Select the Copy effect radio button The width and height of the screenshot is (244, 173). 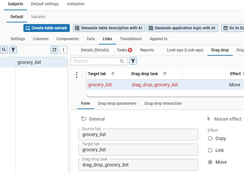[210, 138]
